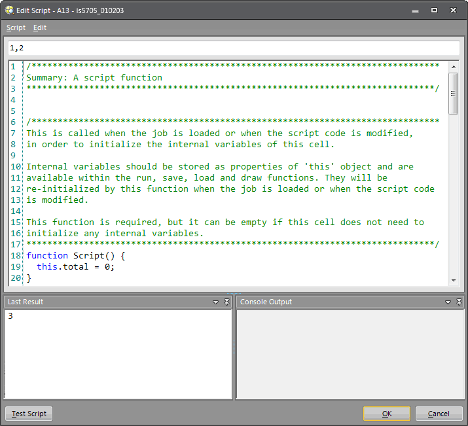Screen dimensions: 468x426
Task: Click inside the Last Result text area
Action: 118,353
